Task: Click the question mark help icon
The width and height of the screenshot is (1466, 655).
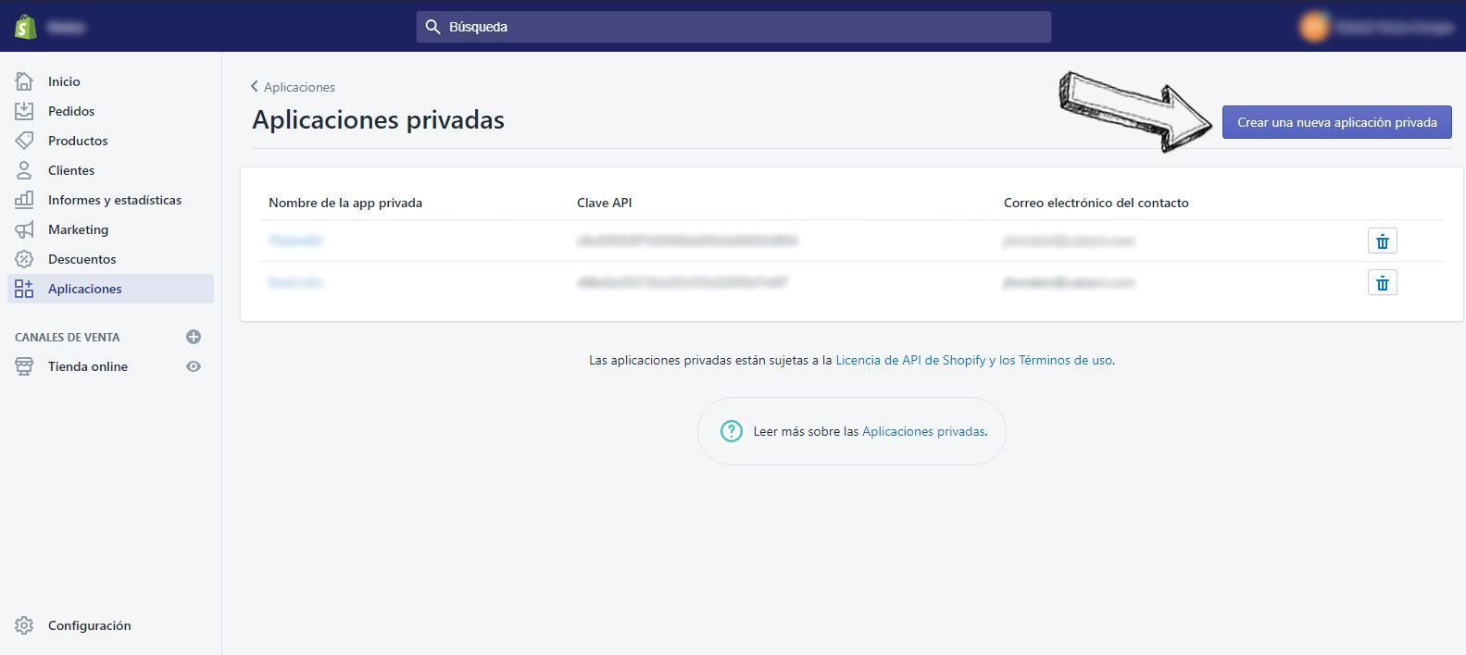Action: [731, 431]
